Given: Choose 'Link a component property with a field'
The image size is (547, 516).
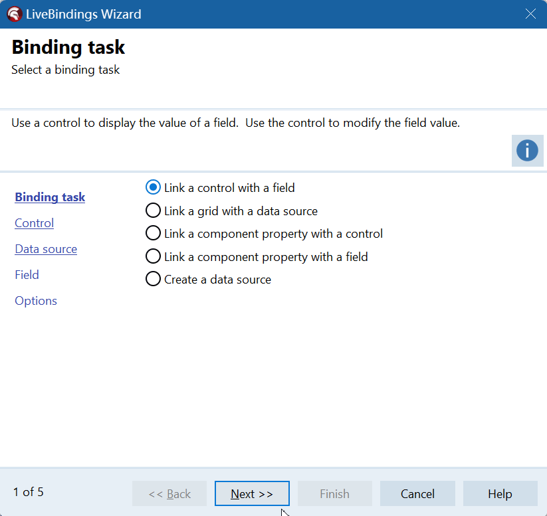Looking at the screenshot, I should pos(154,257).
